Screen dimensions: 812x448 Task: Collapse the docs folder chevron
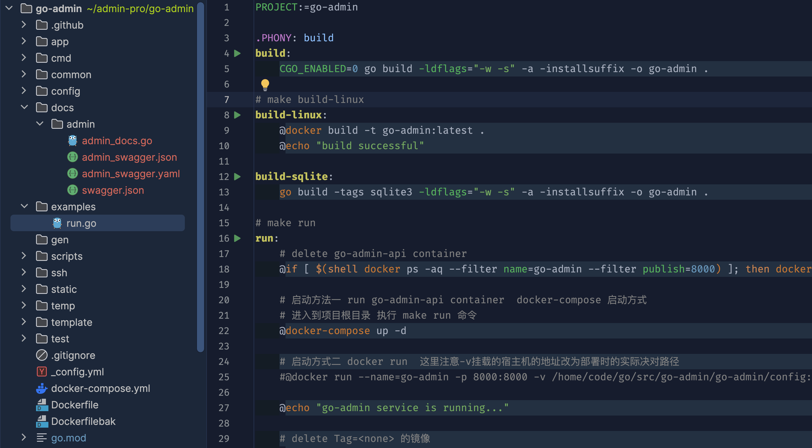click(24, 107)
